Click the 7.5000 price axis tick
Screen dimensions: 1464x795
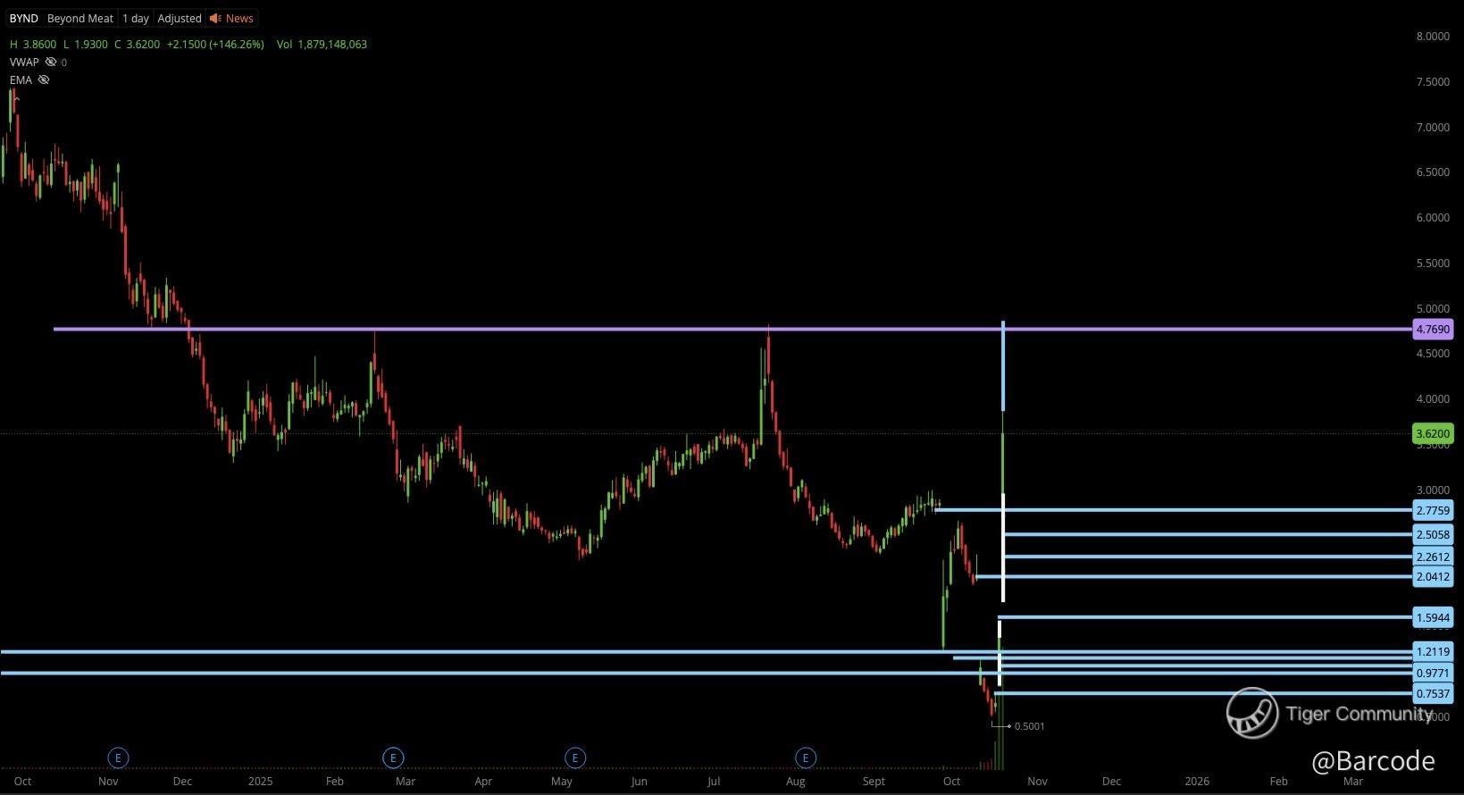click(x=1433, y=82)
